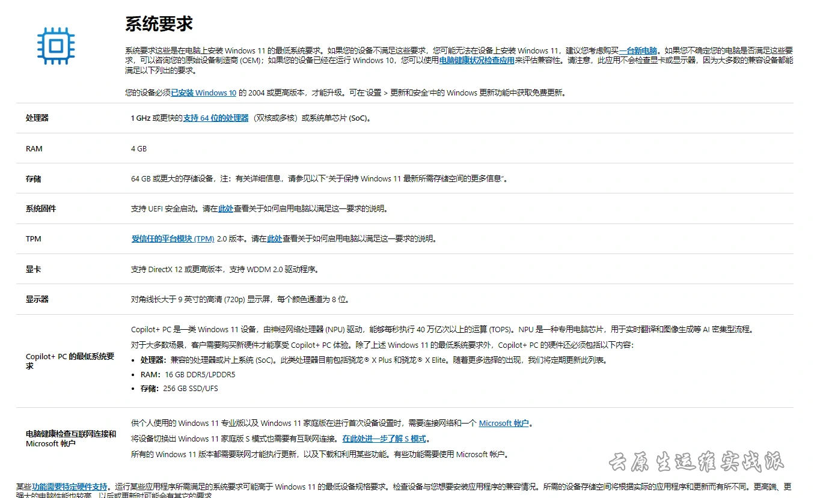
Task: Follow the 在此处进一步了解 S 模式 link
Action: (x=384, y=439)
